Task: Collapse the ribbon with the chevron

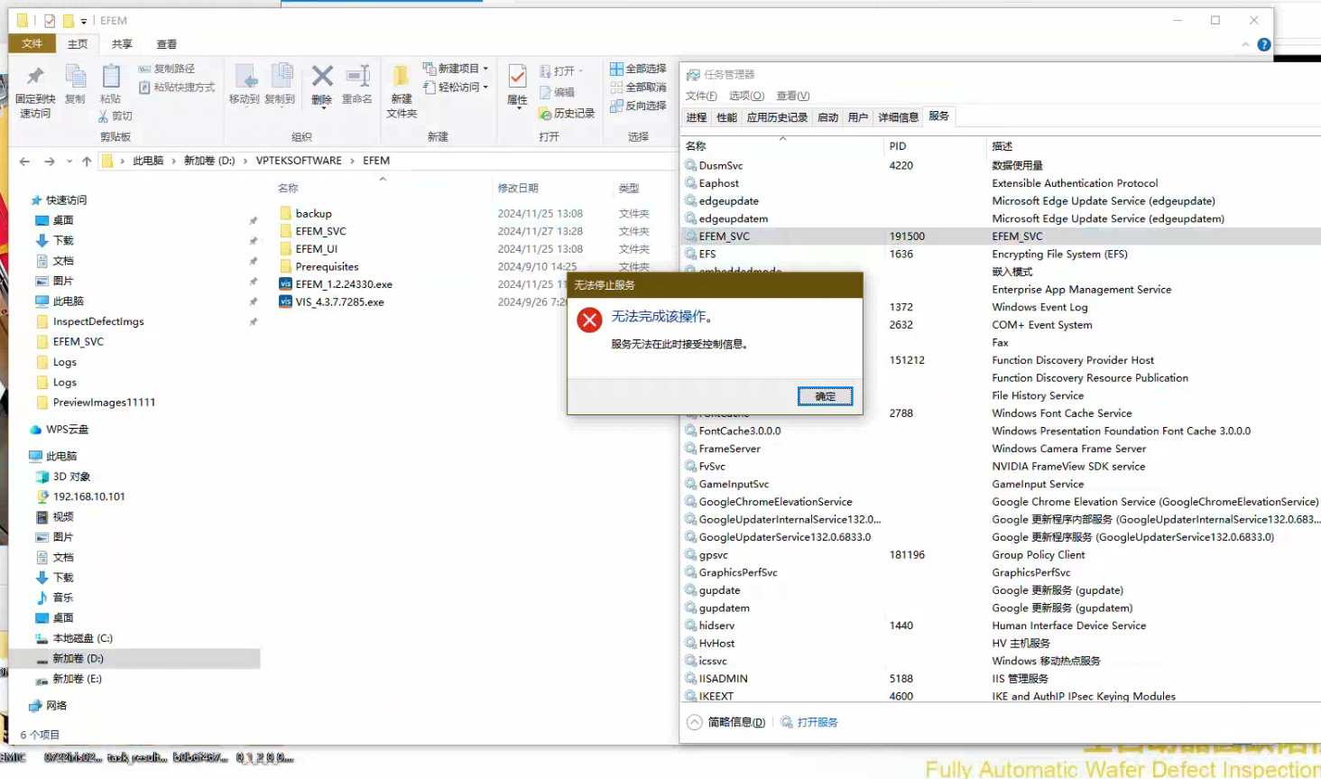Action: coord(1245,44)
